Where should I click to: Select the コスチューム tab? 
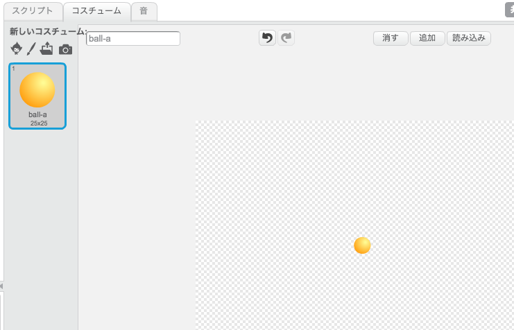tap(96, 11)
